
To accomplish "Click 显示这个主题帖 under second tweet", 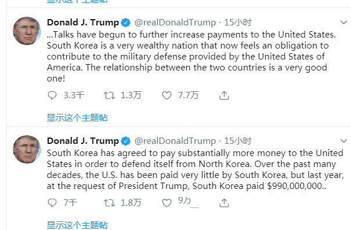I will coord(77,225).
